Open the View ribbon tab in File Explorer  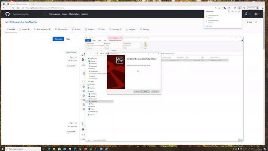(x=105, y=40)
